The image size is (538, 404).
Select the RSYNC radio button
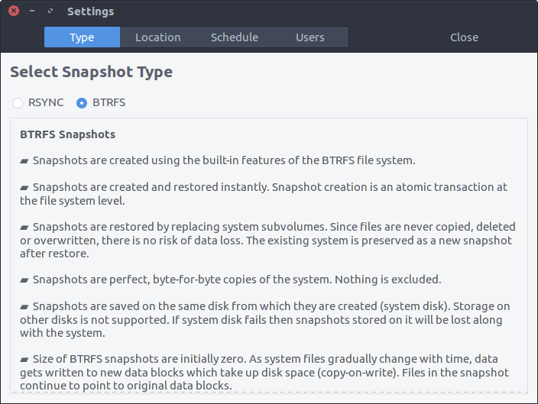pyautogui.click(x=18, y=102)
